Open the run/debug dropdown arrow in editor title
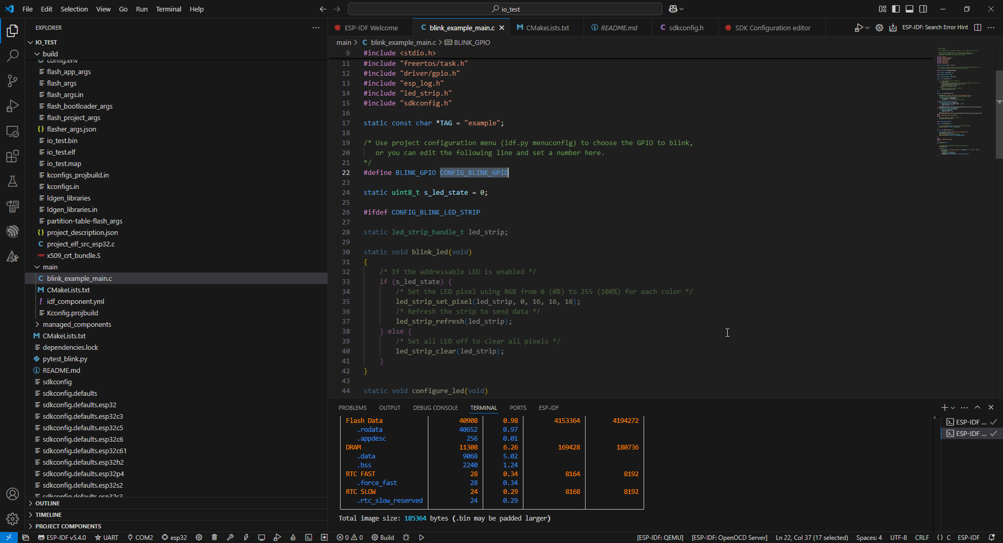 [x=868, y=28]
